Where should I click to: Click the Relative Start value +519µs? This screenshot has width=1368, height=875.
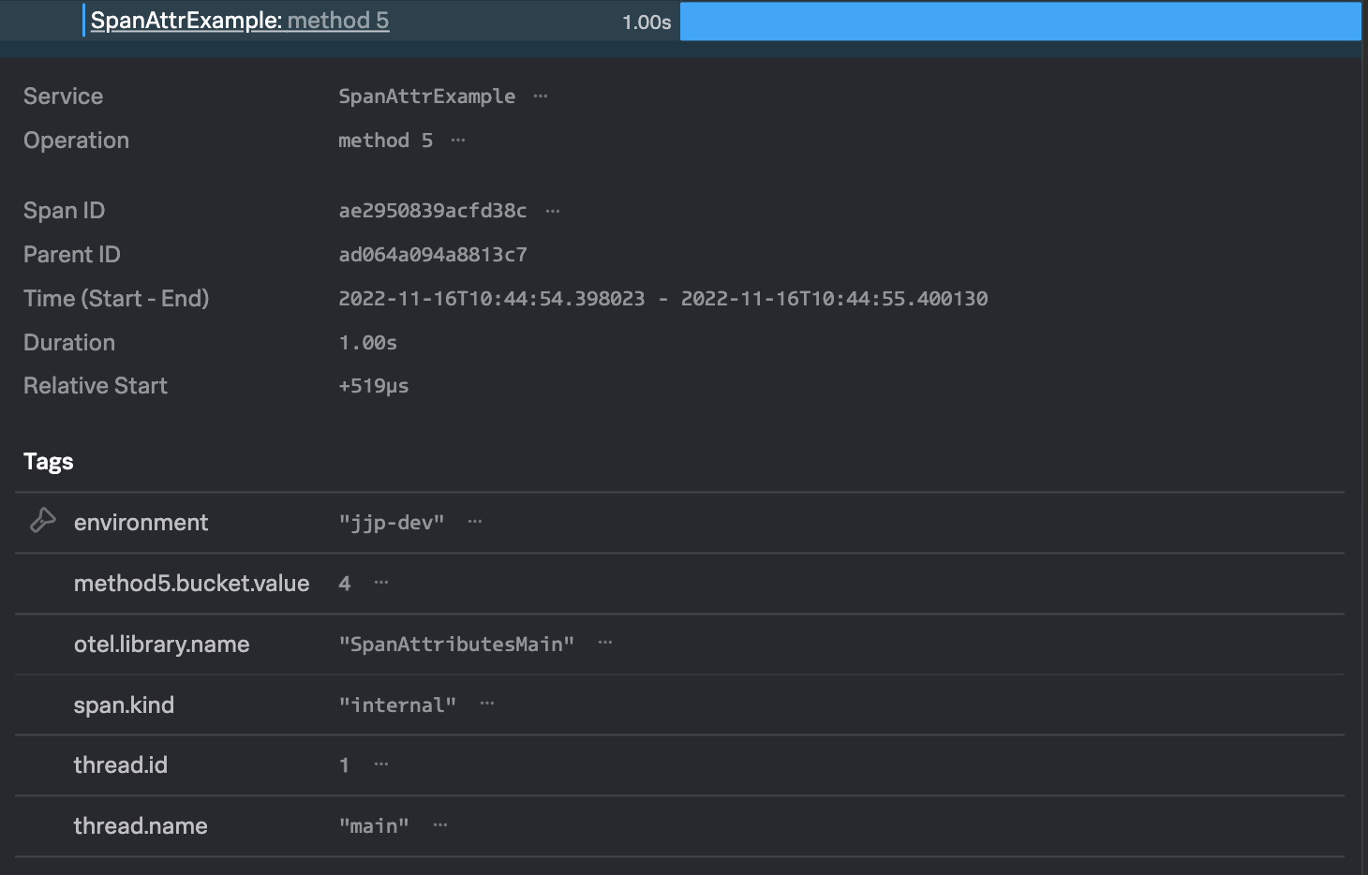pos(374,385)
